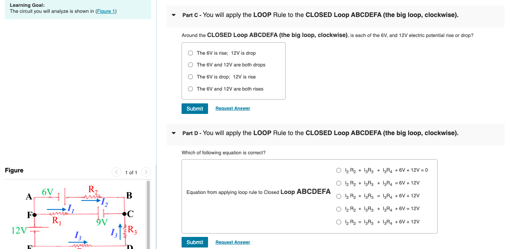Select equation 'I2R2 + I3R3 = I3R4 + 6V + 12V'
Image resolution: width=508 pixels, height=249 pixels.
click(x=339, y=196)
